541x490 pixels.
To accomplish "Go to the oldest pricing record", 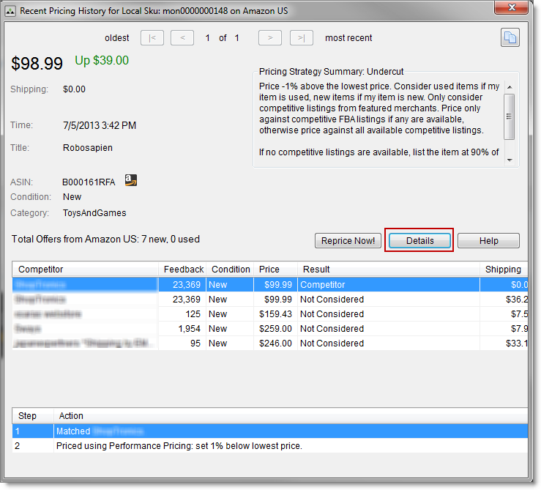I will pyautogui.click(x=152, y=38).
